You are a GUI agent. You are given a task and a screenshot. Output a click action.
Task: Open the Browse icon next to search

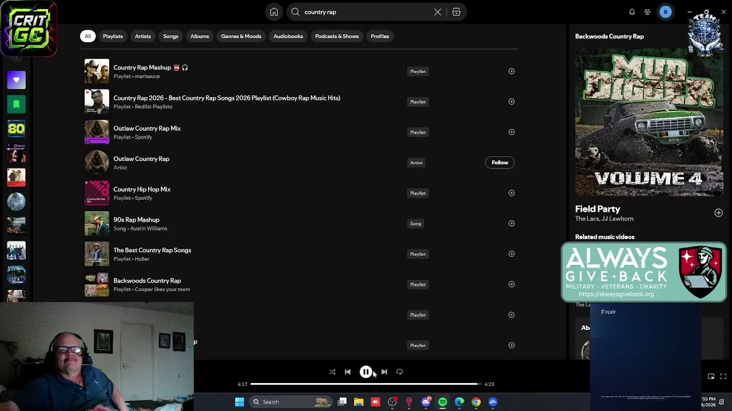pos(456,12)
